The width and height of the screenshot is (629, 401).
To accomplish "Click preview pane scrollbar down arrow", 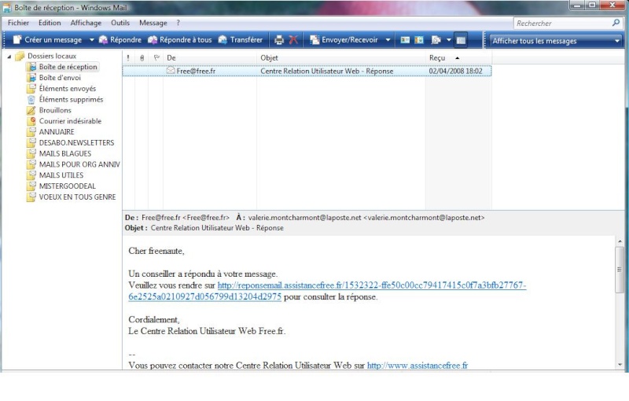I will pyautogui.click(x=620, y=365).
